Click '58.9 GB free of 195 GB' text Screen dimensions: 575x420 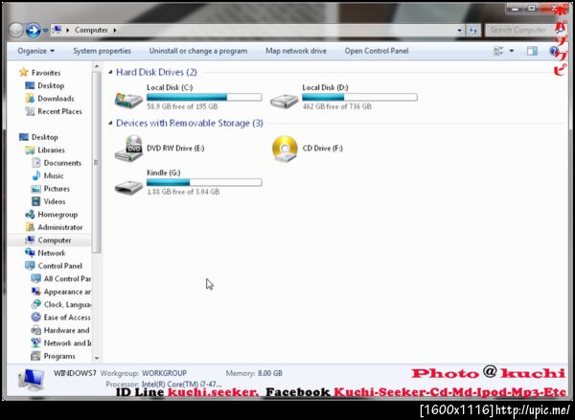(x=182, y=106)
